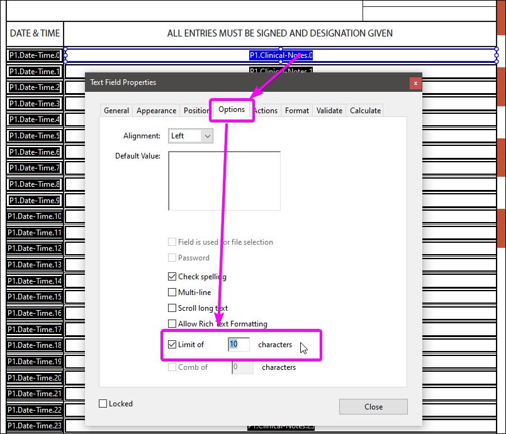Enable the Multi-line option
Viewport: 506px width, 434px height.
coord(172,292)
